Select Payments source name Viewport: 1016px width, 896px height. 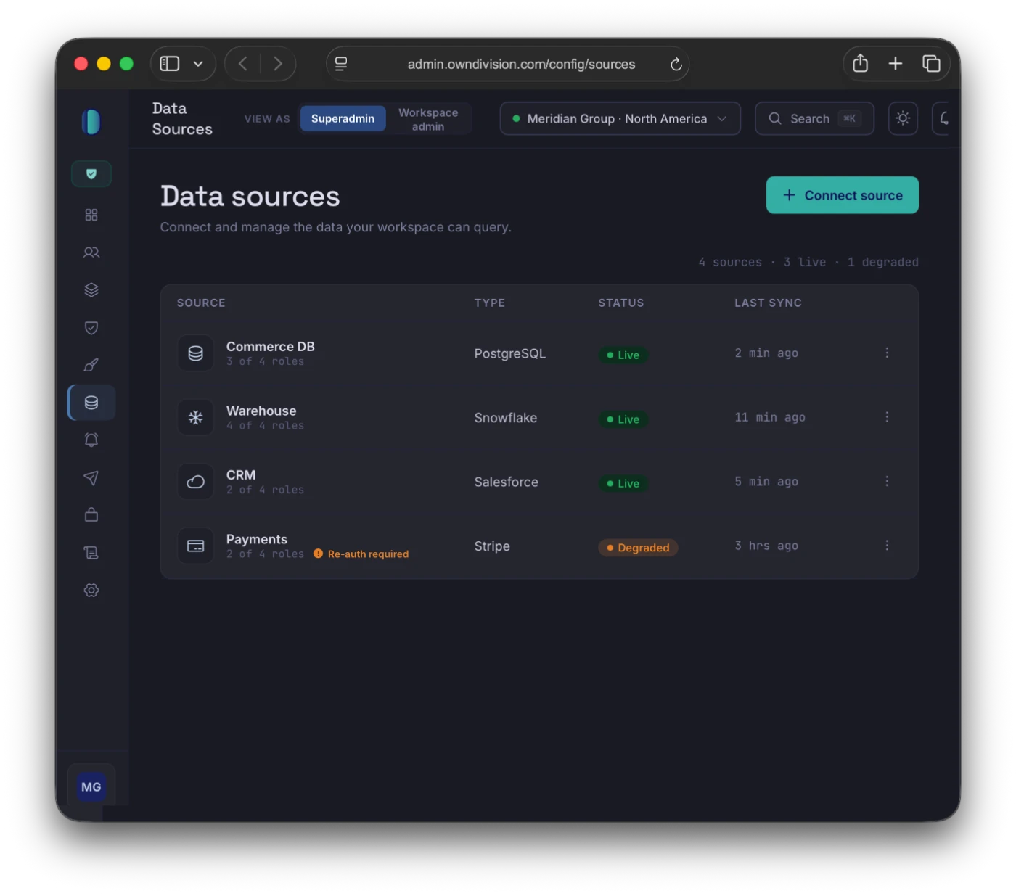(257, 540)
